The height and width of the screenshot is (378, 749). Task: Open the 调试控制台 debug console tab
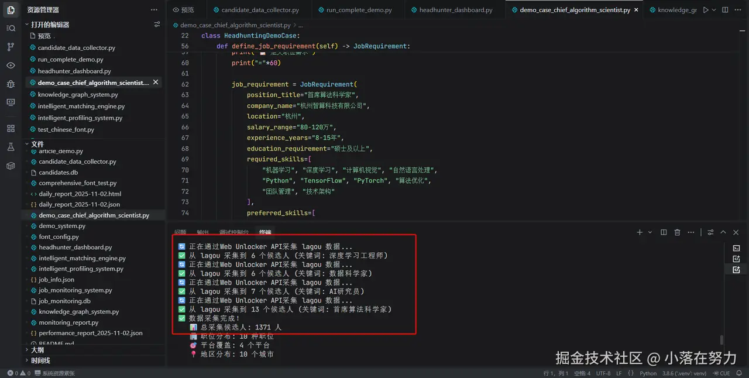point(234,232)
